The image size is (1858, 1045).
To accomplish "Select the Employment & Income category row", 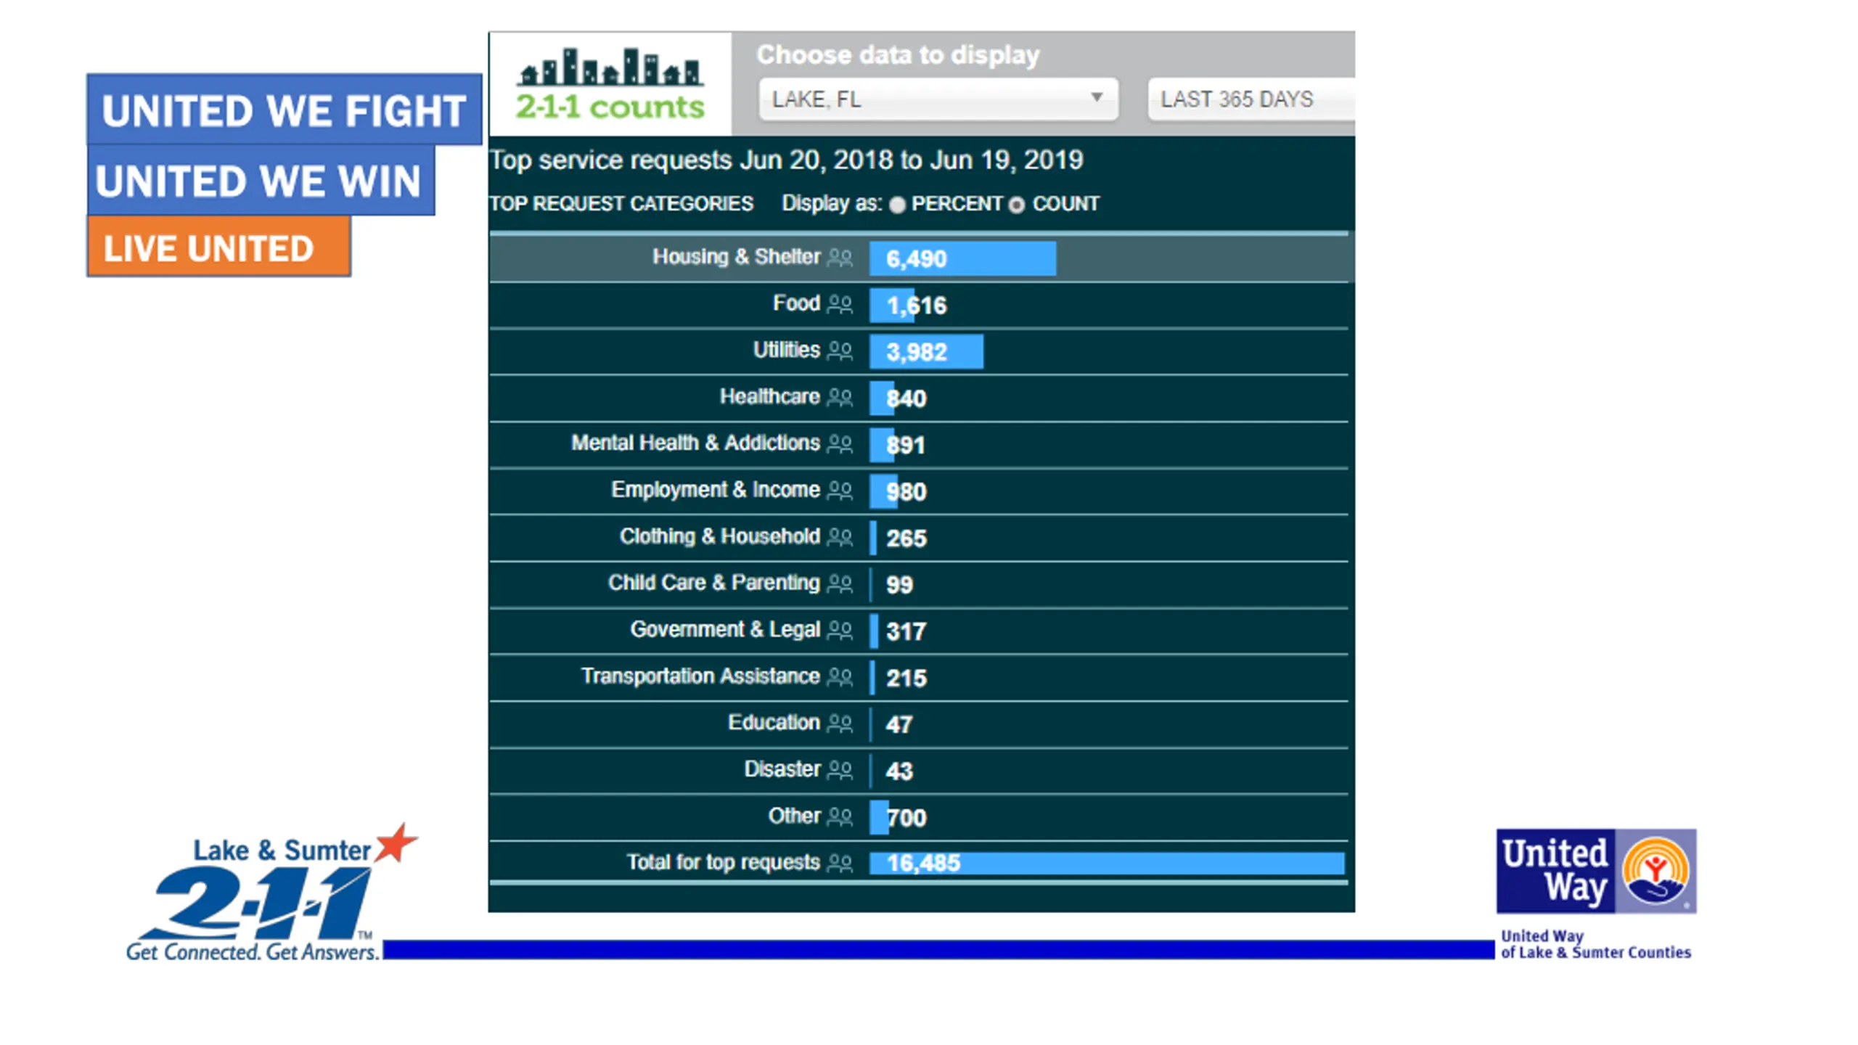I will 919,491.
